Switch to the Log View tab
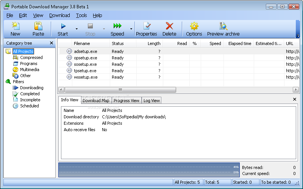 pyautogui.click(x=151, y=101)
